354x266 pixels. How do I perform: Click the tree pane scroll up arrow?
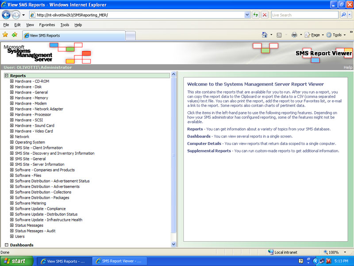(x=173, y=74)
